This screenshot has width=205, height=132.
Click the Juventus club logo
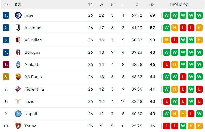coord(18,28)
